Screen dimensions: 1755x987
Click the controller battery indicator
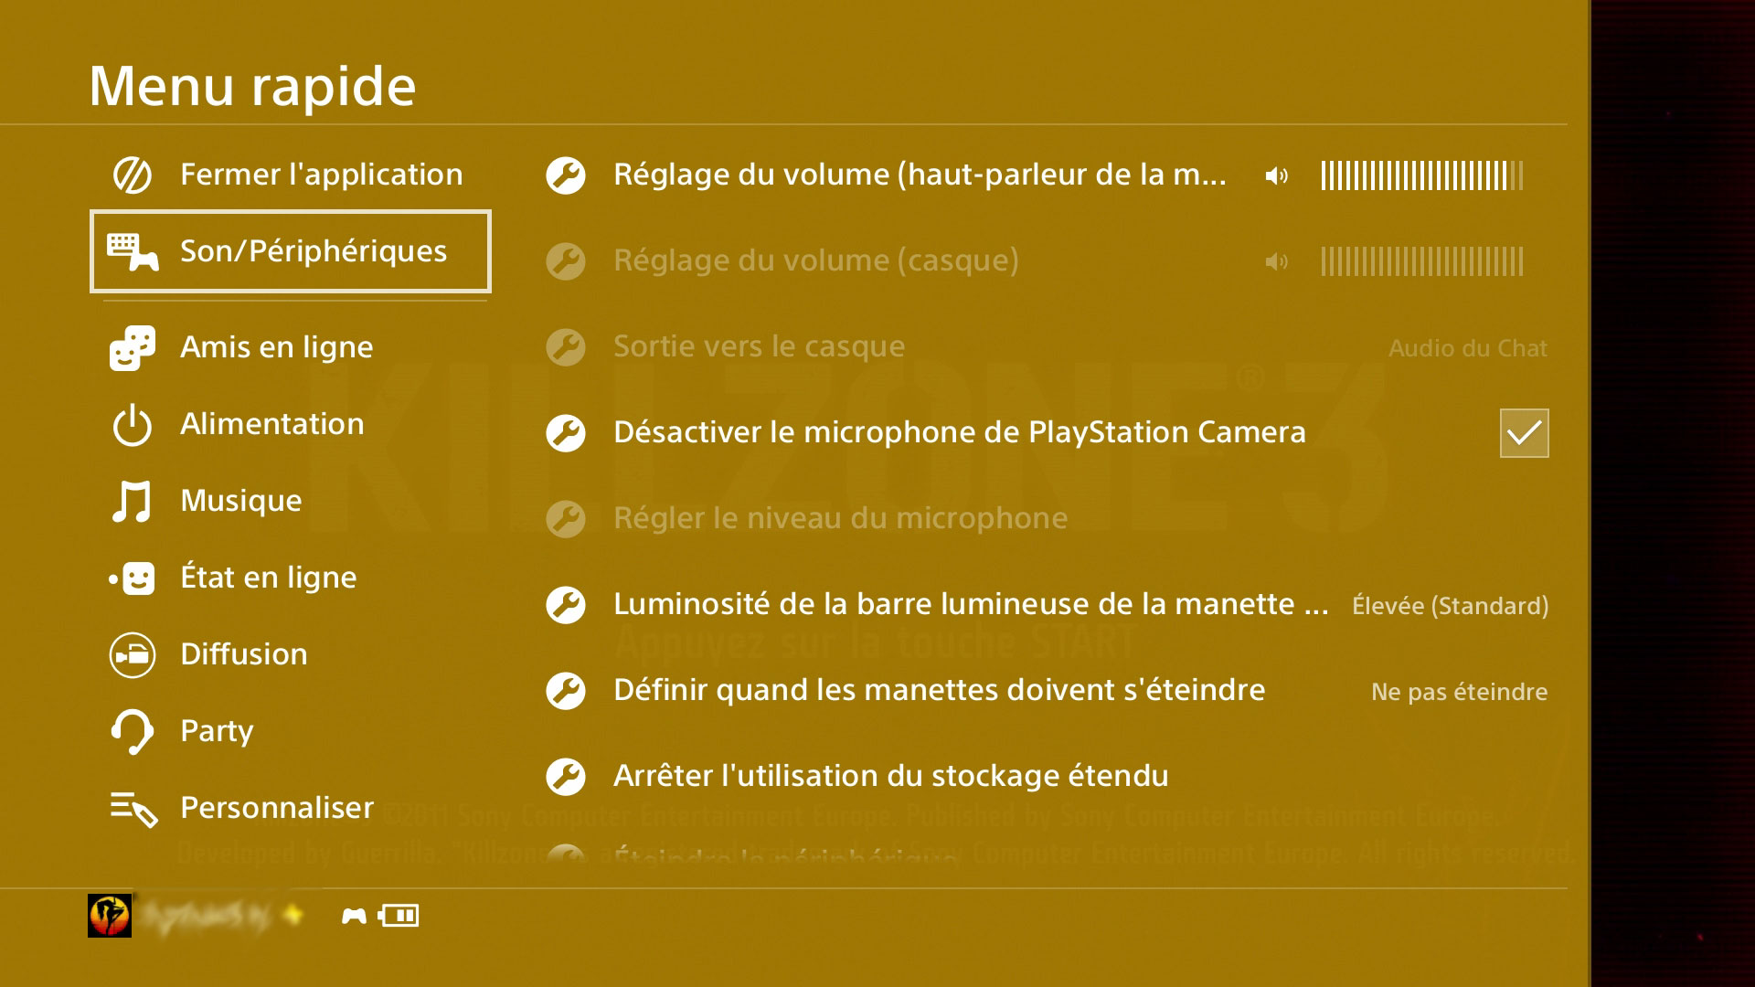pos(399,913)
